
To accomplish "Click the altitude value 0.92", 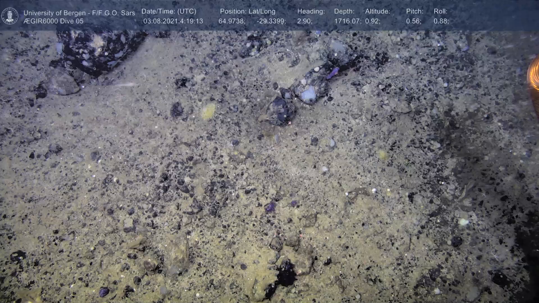I will 373,21.
